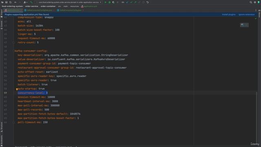This screenshot has width=261, height=147.
Task: Click the linger-ms: 5 line
Action: 27,34
